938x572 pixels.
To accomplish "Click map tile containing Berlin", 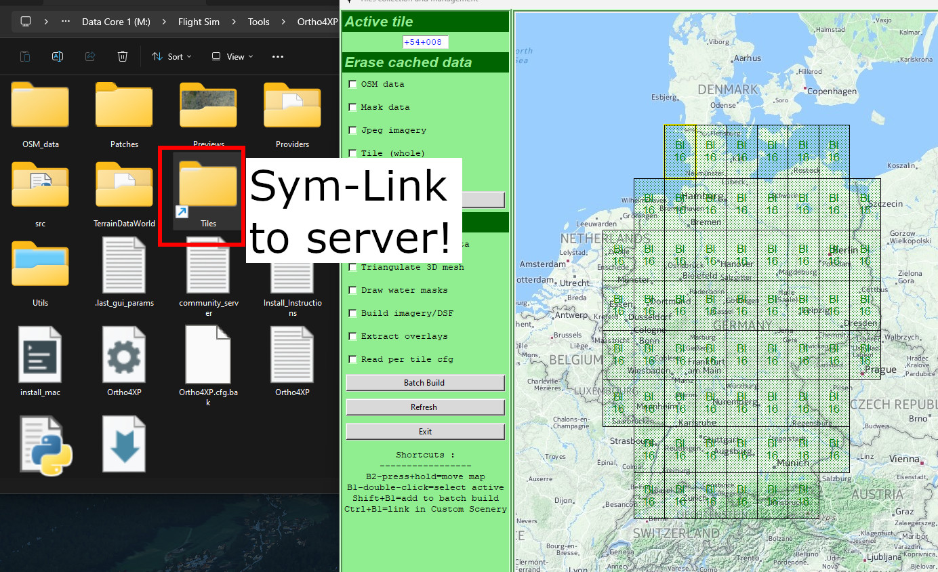I will click(834, 256).
